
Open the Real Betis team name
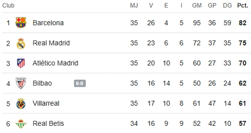pyautogui.click(x=48, y=123)
